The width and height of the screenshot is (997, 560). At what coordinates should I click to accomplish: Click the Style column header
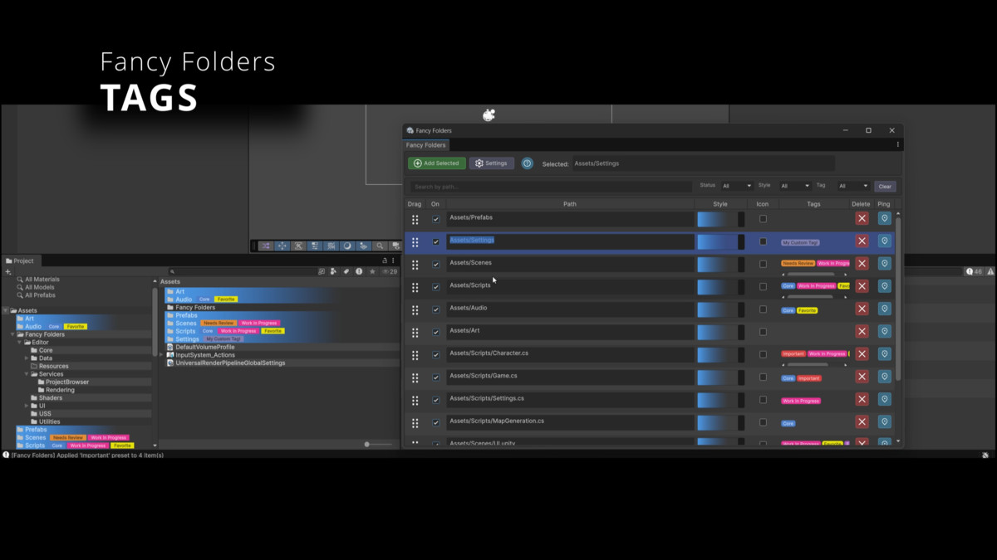(720, 204)
